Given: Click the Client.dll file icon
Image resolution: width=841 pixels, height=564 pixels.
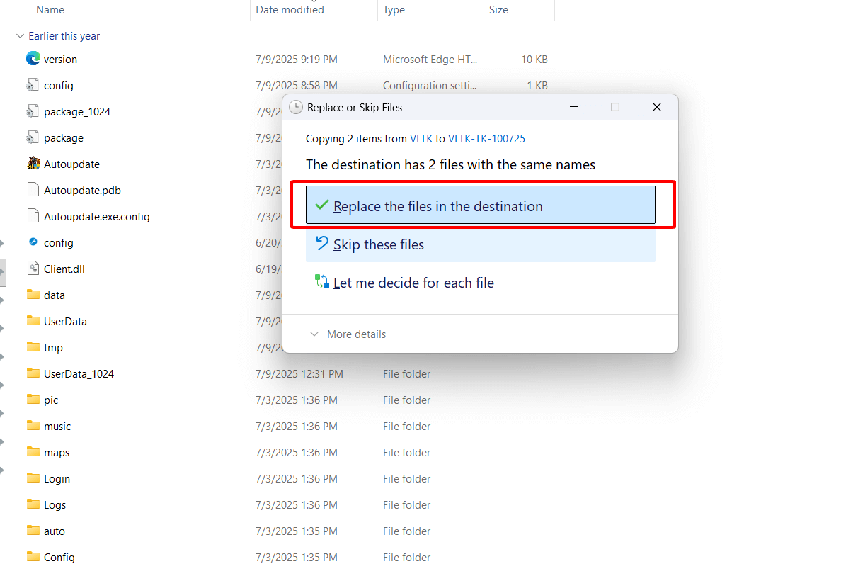Looking at the screenshot, I should [33, 269].
